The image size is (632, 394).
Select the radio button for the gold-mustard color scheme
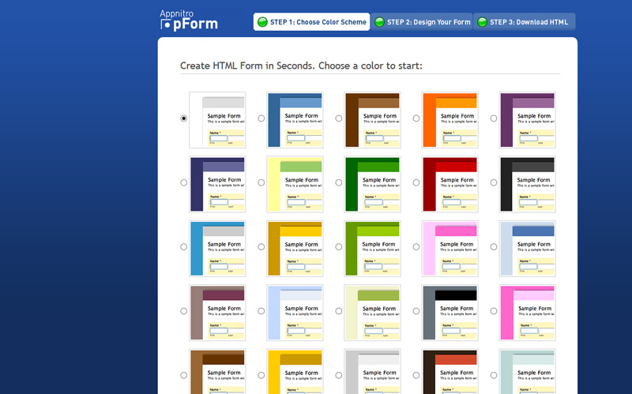click(x=261, y=246)
